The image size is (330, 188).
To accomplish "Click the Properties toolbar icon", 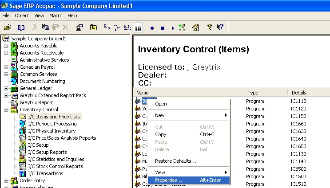I will point(80,27).
